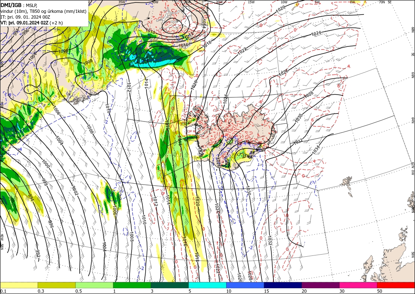Click the 'VT: þri. 09.01.2024 02Z' valid time line

pyautogui.click(x=24, y=23)
